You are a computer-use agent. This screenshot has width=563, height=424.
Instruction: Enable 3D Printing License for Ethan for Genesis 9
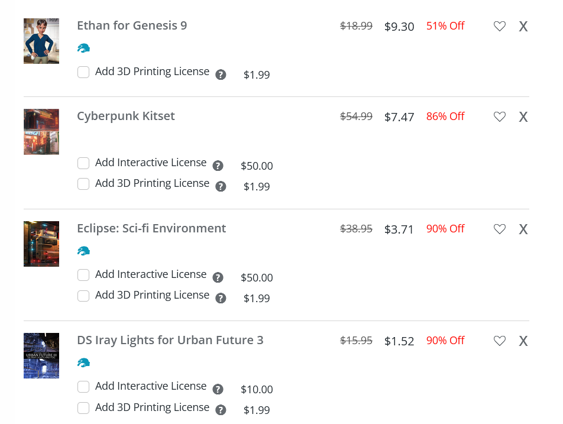tap(83, 72)
